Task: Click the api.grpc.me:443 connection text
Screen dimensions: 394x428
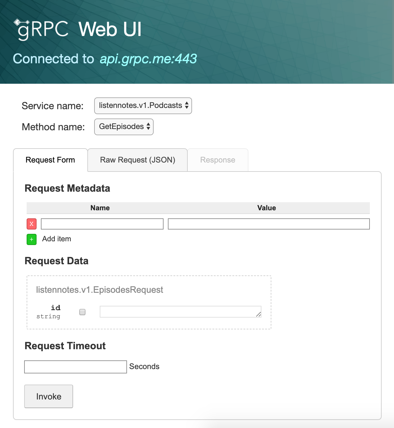Action: [148, 59]
